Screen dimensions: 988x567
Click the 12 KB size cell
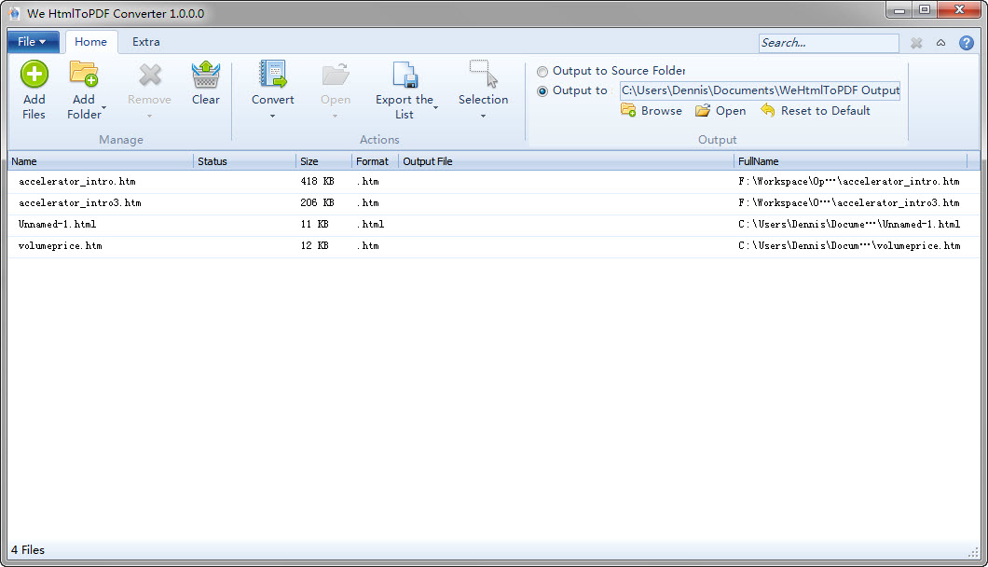(x=314, y=246)
